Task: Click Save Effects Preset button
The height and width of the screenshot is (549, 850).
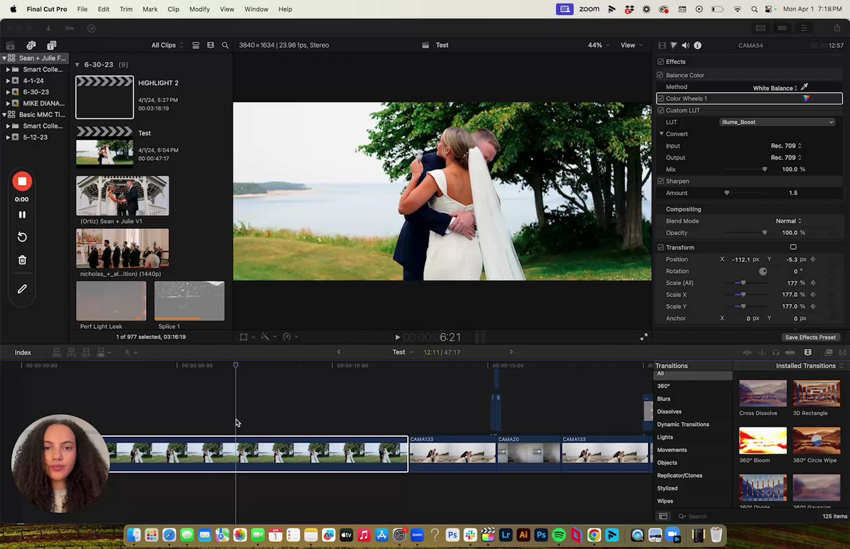Action: tap(809, 337)
